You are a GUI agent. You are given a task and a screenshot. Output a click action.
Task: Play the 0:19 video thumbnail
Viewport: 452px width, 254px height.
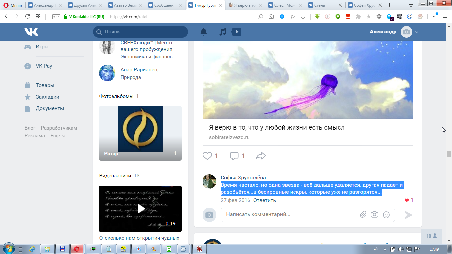coord(140,209)
